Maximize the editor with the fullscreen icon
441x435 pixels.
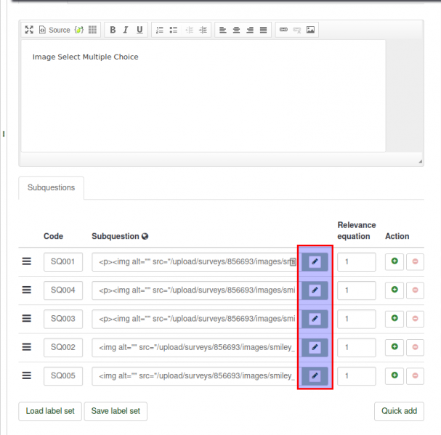(x=29, y=30)
